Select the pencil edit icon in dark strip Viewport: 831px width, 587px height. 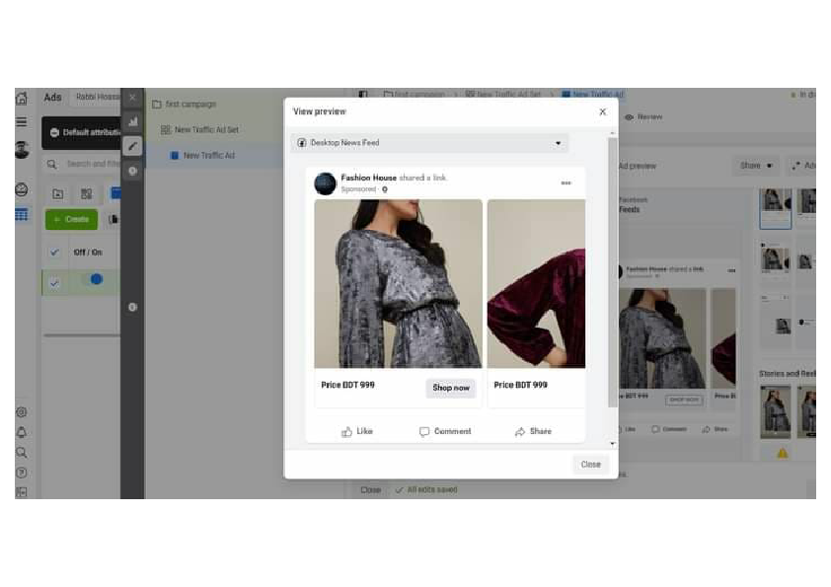click(132, 146)
